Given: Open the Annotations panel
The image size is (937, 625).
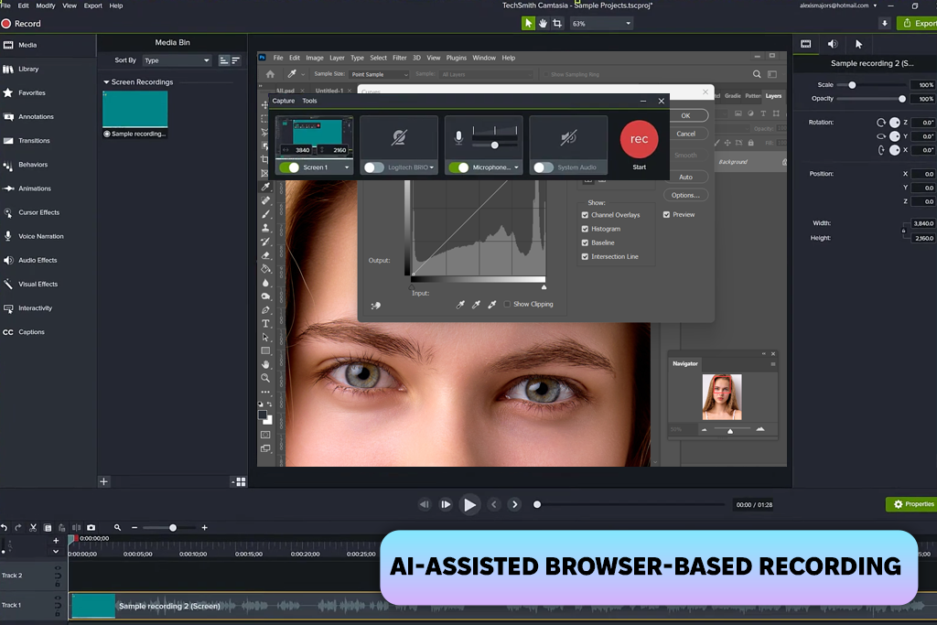Looking at the screenshot, I should [x=28, y=116].
